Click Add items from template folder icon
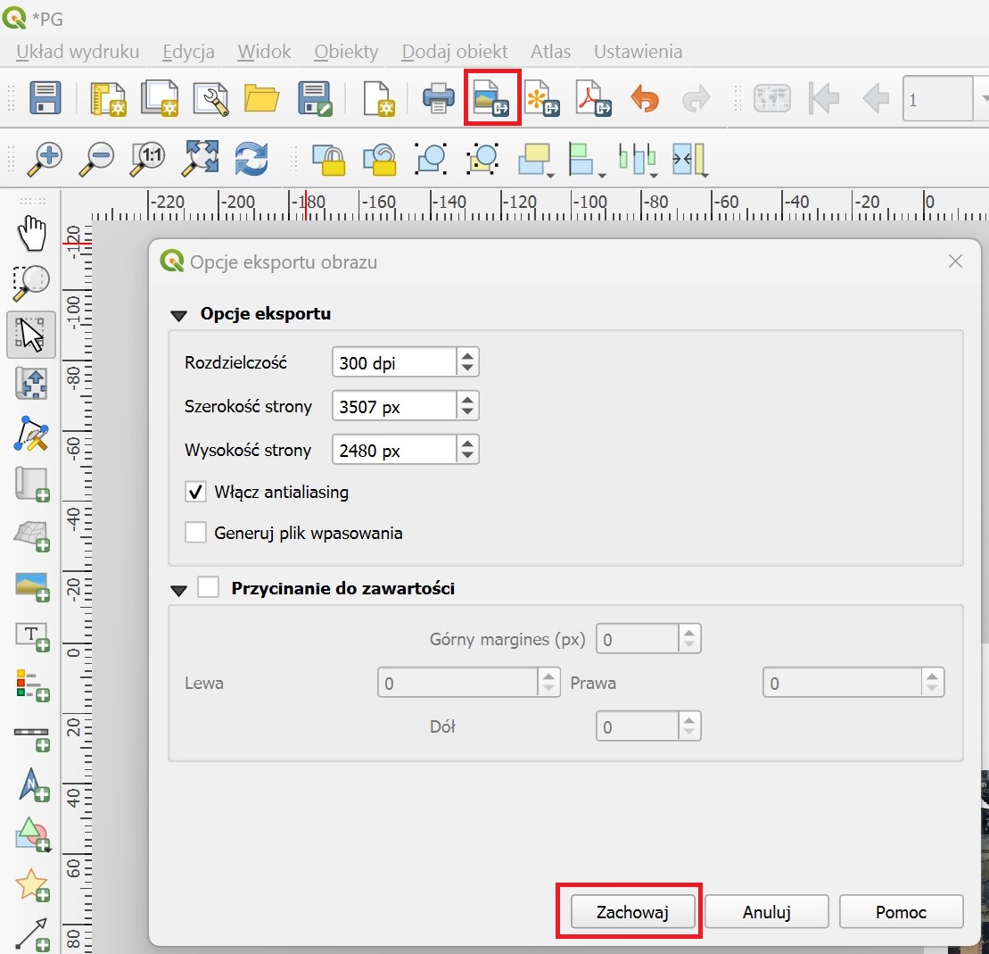The width and height of the screenshot is (989, 954). click(262, 98)
